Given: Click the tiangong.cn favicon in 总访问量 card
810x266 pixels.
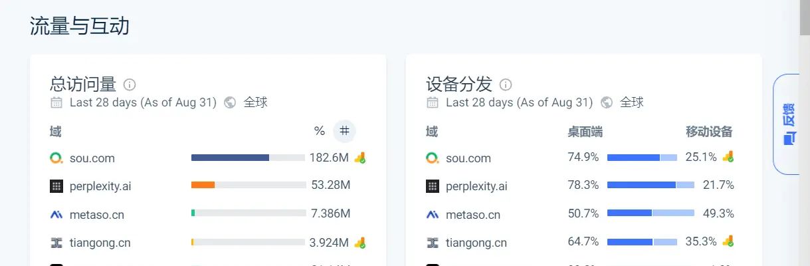Looking at the screenshot, I should pyautogui.click(x=56, y=243).
